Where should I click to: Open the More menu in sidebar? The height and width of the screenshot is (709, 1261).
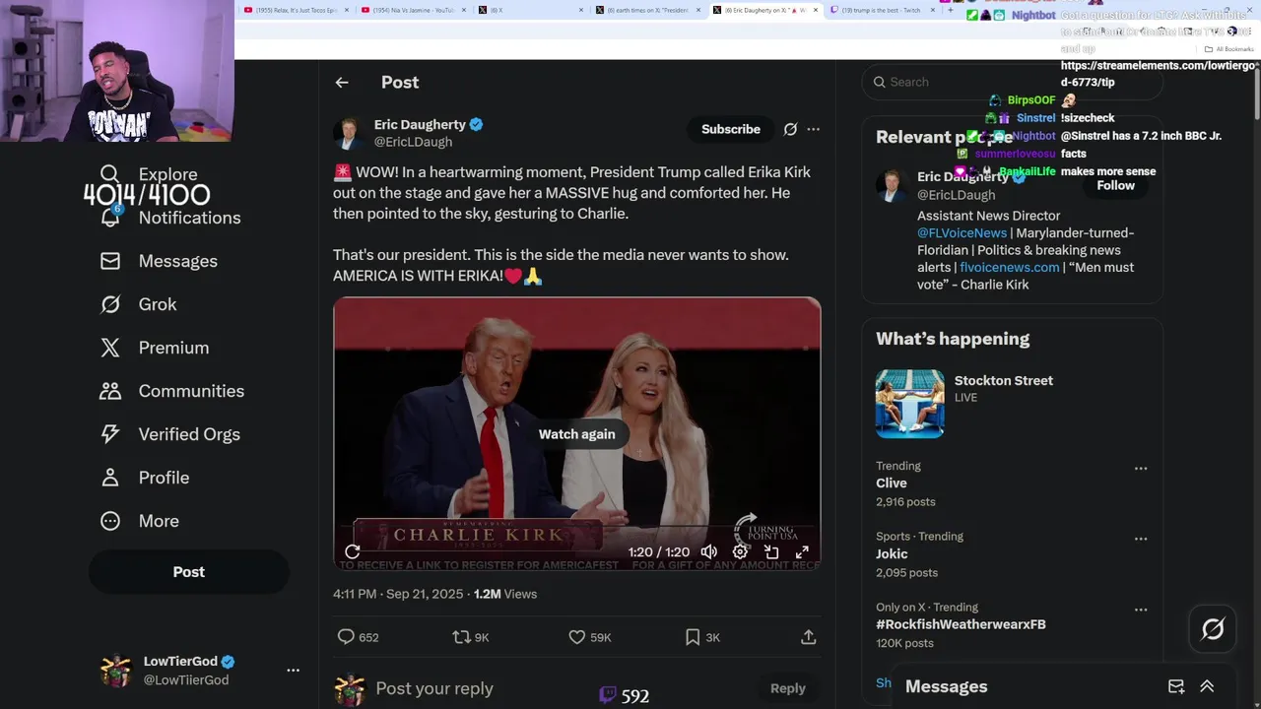(139, 521)
